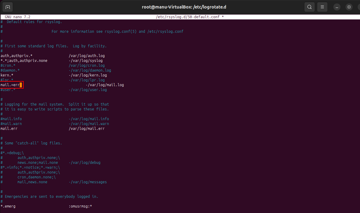Click the commented #cron.* line
Screen dimensions: 360x213
pyautogui.click(x=8, y=66)
